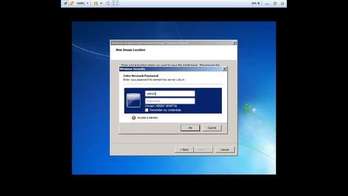Viewport: 348px width, 196px height.
Task: Click the Password input field
Action: 170,101
